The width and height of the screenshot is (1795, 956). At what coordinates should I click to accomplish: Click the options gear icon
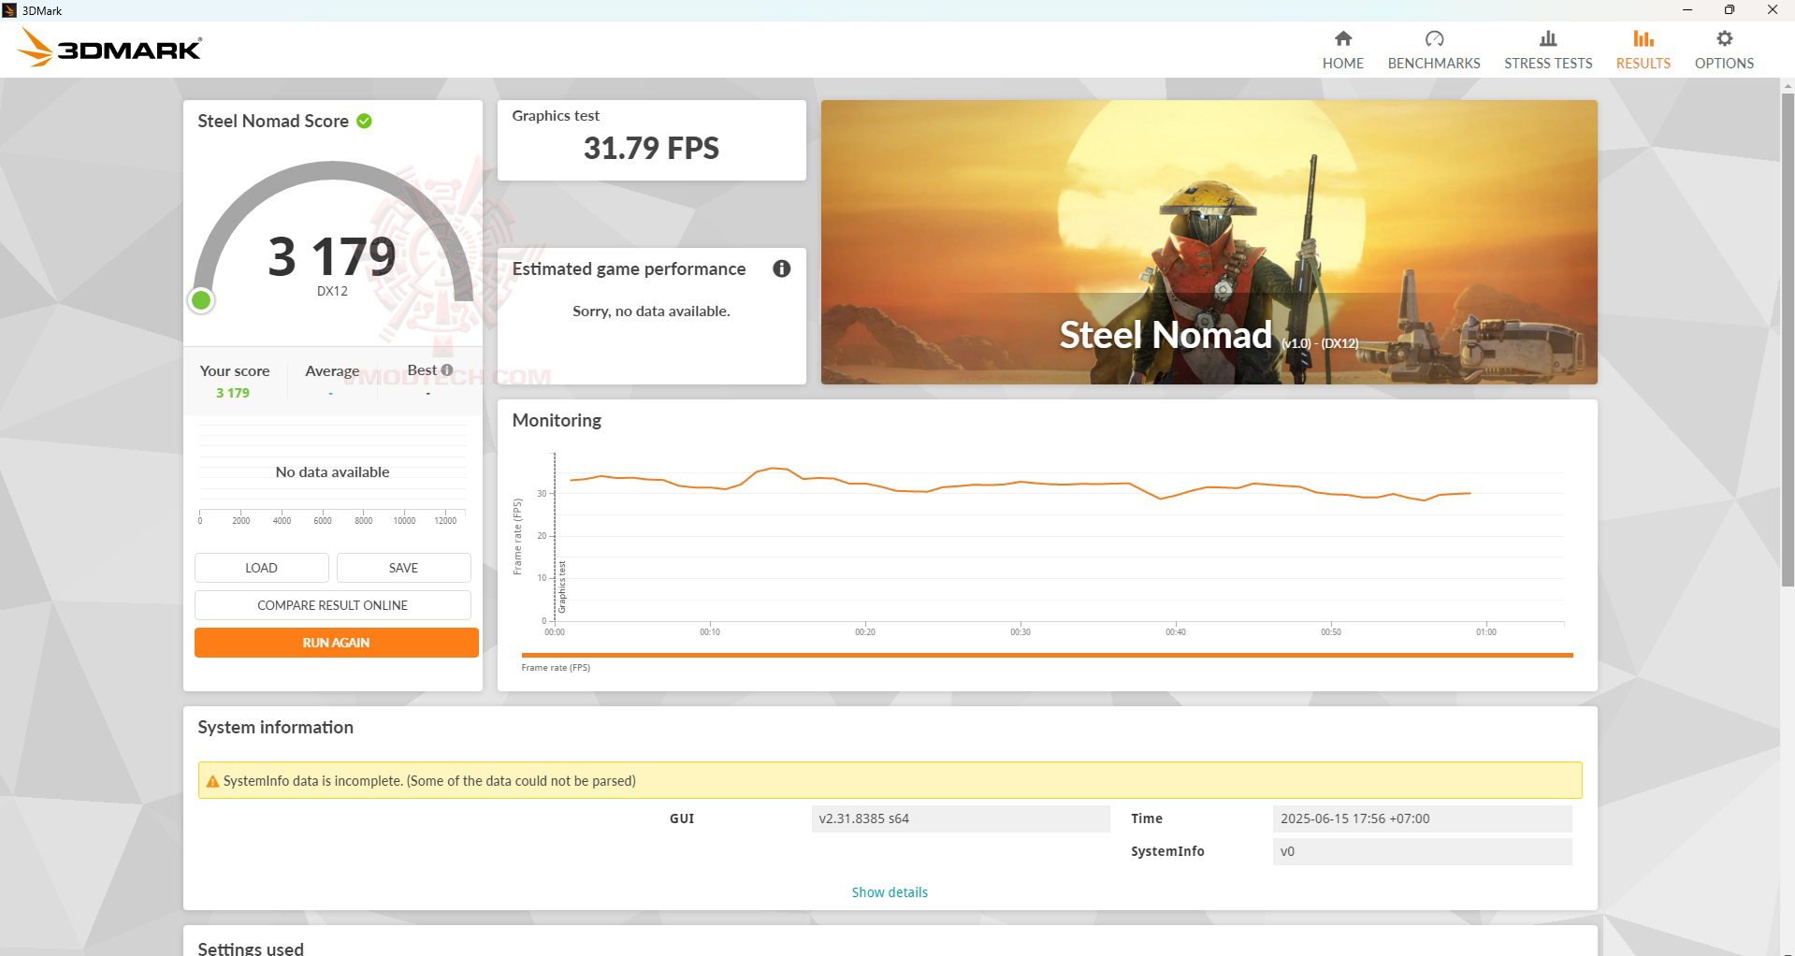[1724, 38]
